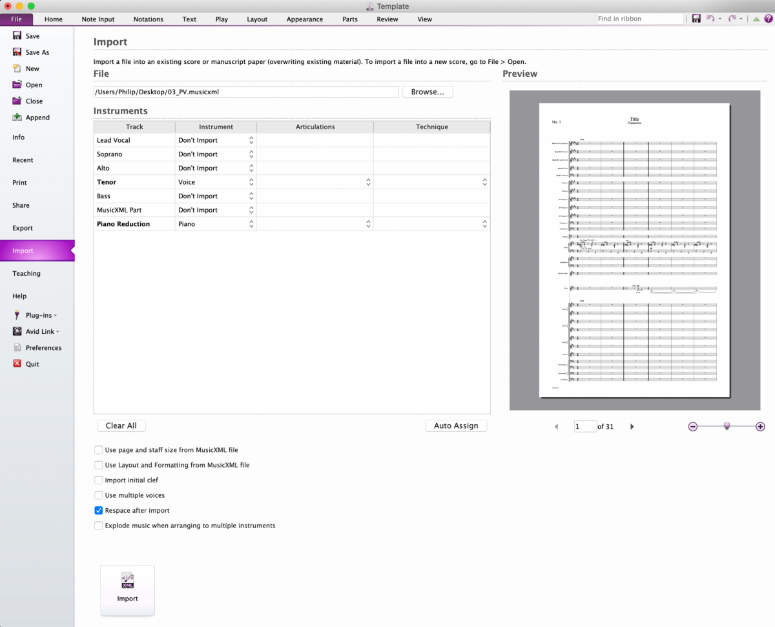This screenshot has height=627, width=775.
Task: Open Plug-ins via its icon
Action: (17, 315)
